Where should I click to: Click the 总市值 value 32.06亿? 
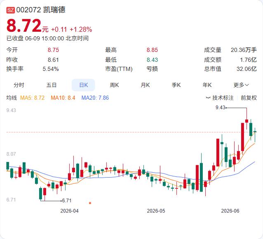point(247,69)
